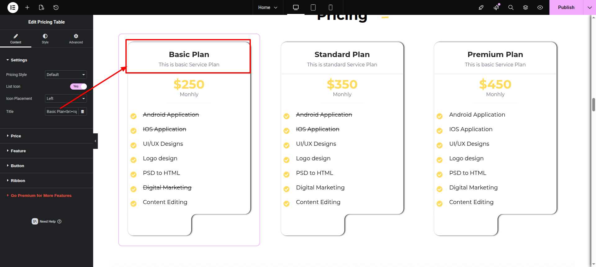Click the Title text input field
Viewport: 596px width, 267px height.
point(62,112)
